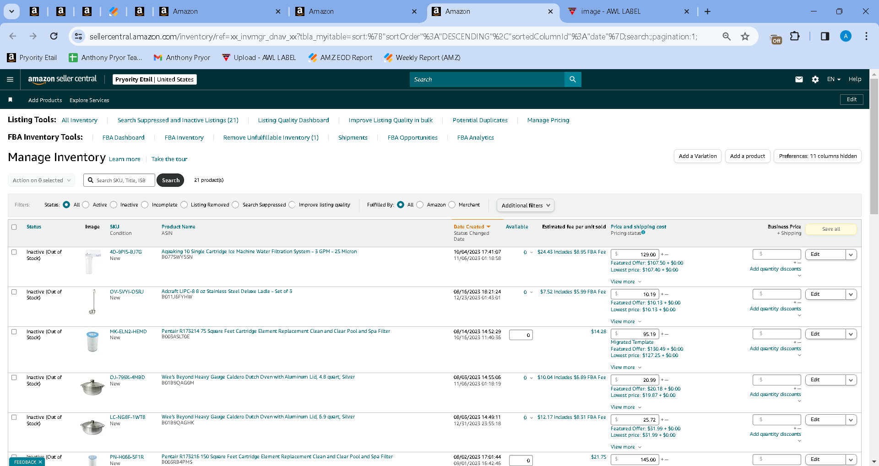Open browser extensions puzzle icon

click(795, 36)
